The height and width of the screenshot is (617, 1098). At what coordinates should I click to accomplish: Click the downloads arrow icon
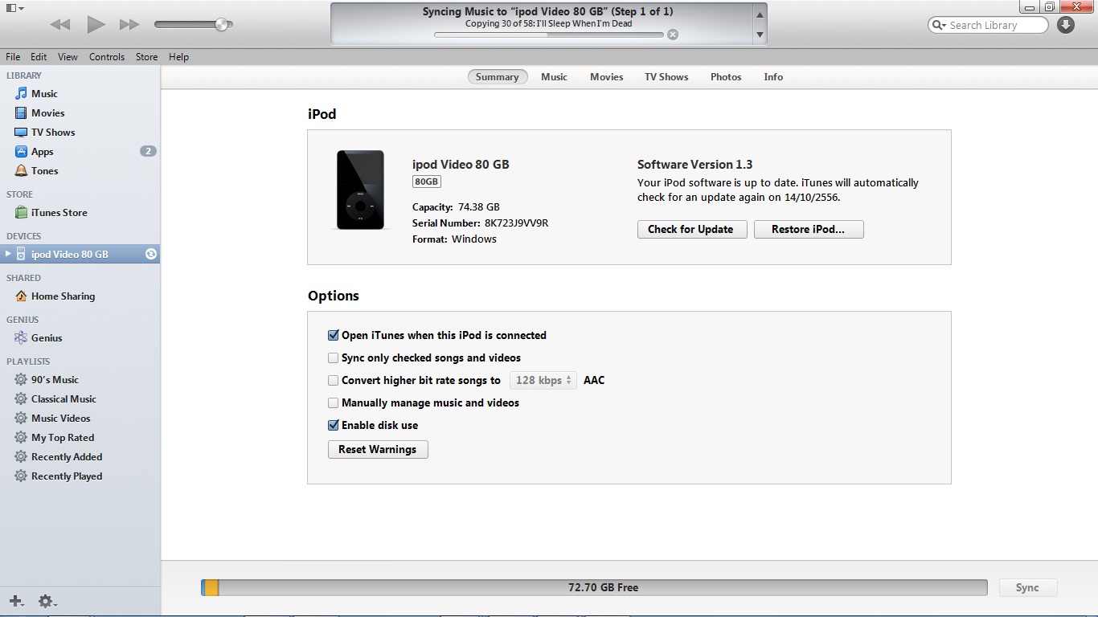pos(1066,25)
